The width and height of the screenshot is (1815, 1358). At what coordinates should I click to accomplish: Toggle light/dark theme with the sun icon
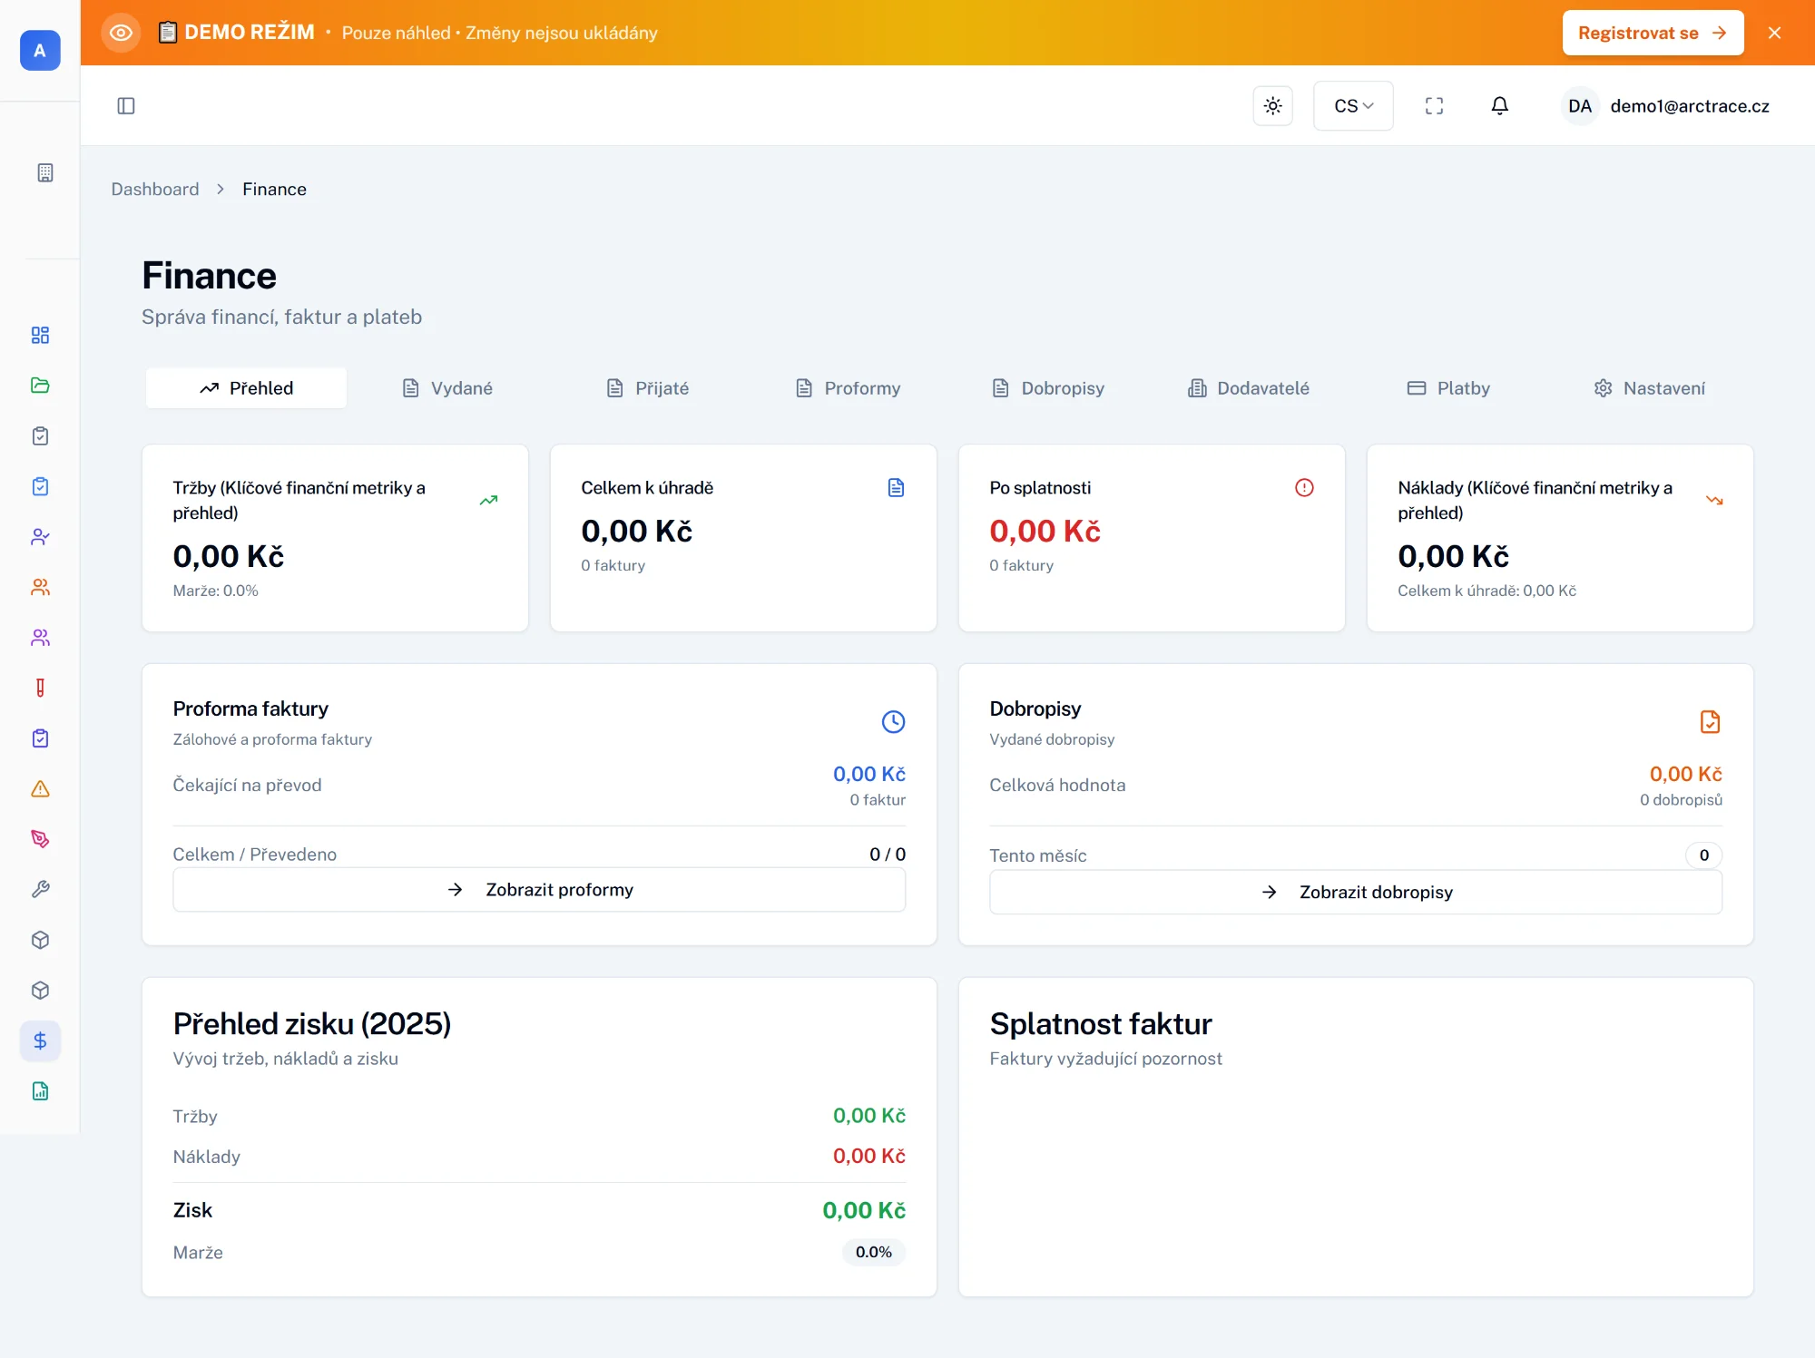tap(1273, 105)
